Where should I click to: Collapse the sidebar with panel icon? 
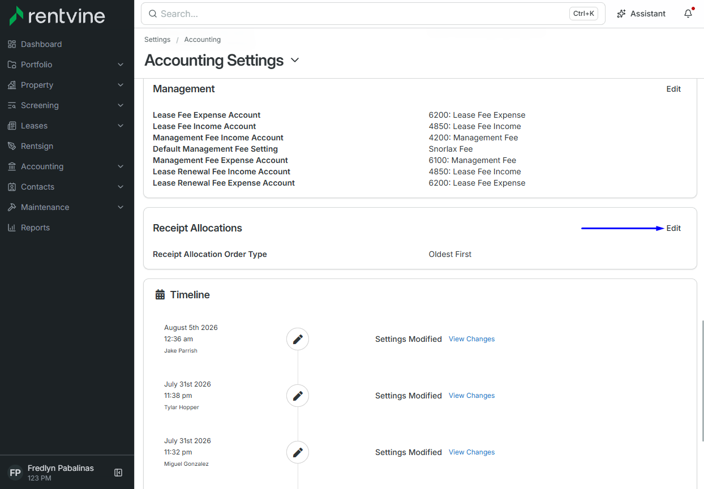[x=118, y=473]
